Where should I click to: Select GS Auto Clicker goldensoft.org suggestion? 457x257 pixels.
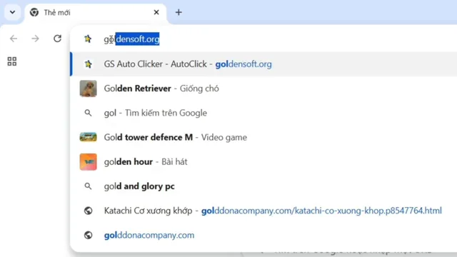click(263, 64)
